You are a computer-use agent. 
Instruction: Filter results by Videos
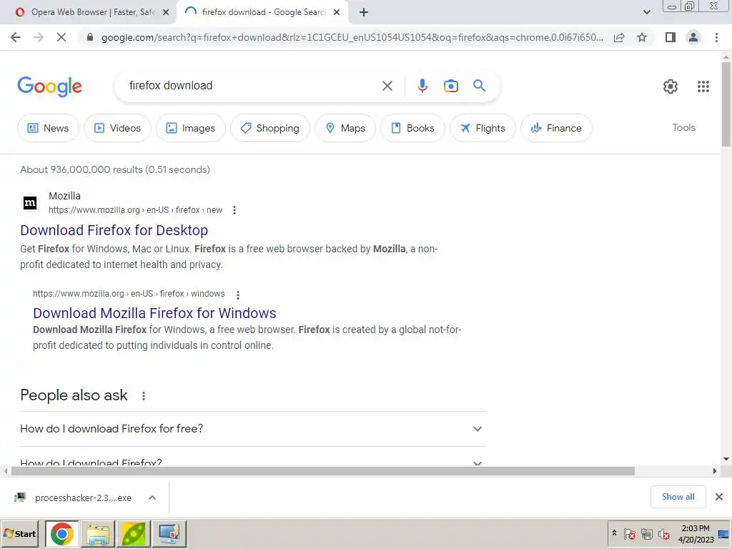pos(118,128)
